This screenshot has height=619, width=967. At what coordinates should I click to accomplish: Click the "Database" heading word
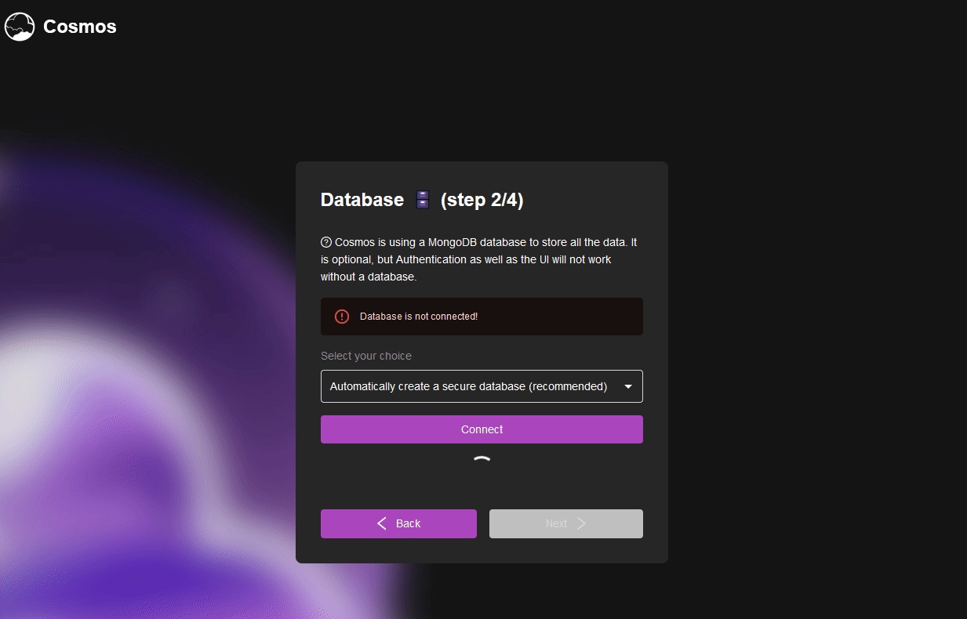pos(362,200)
